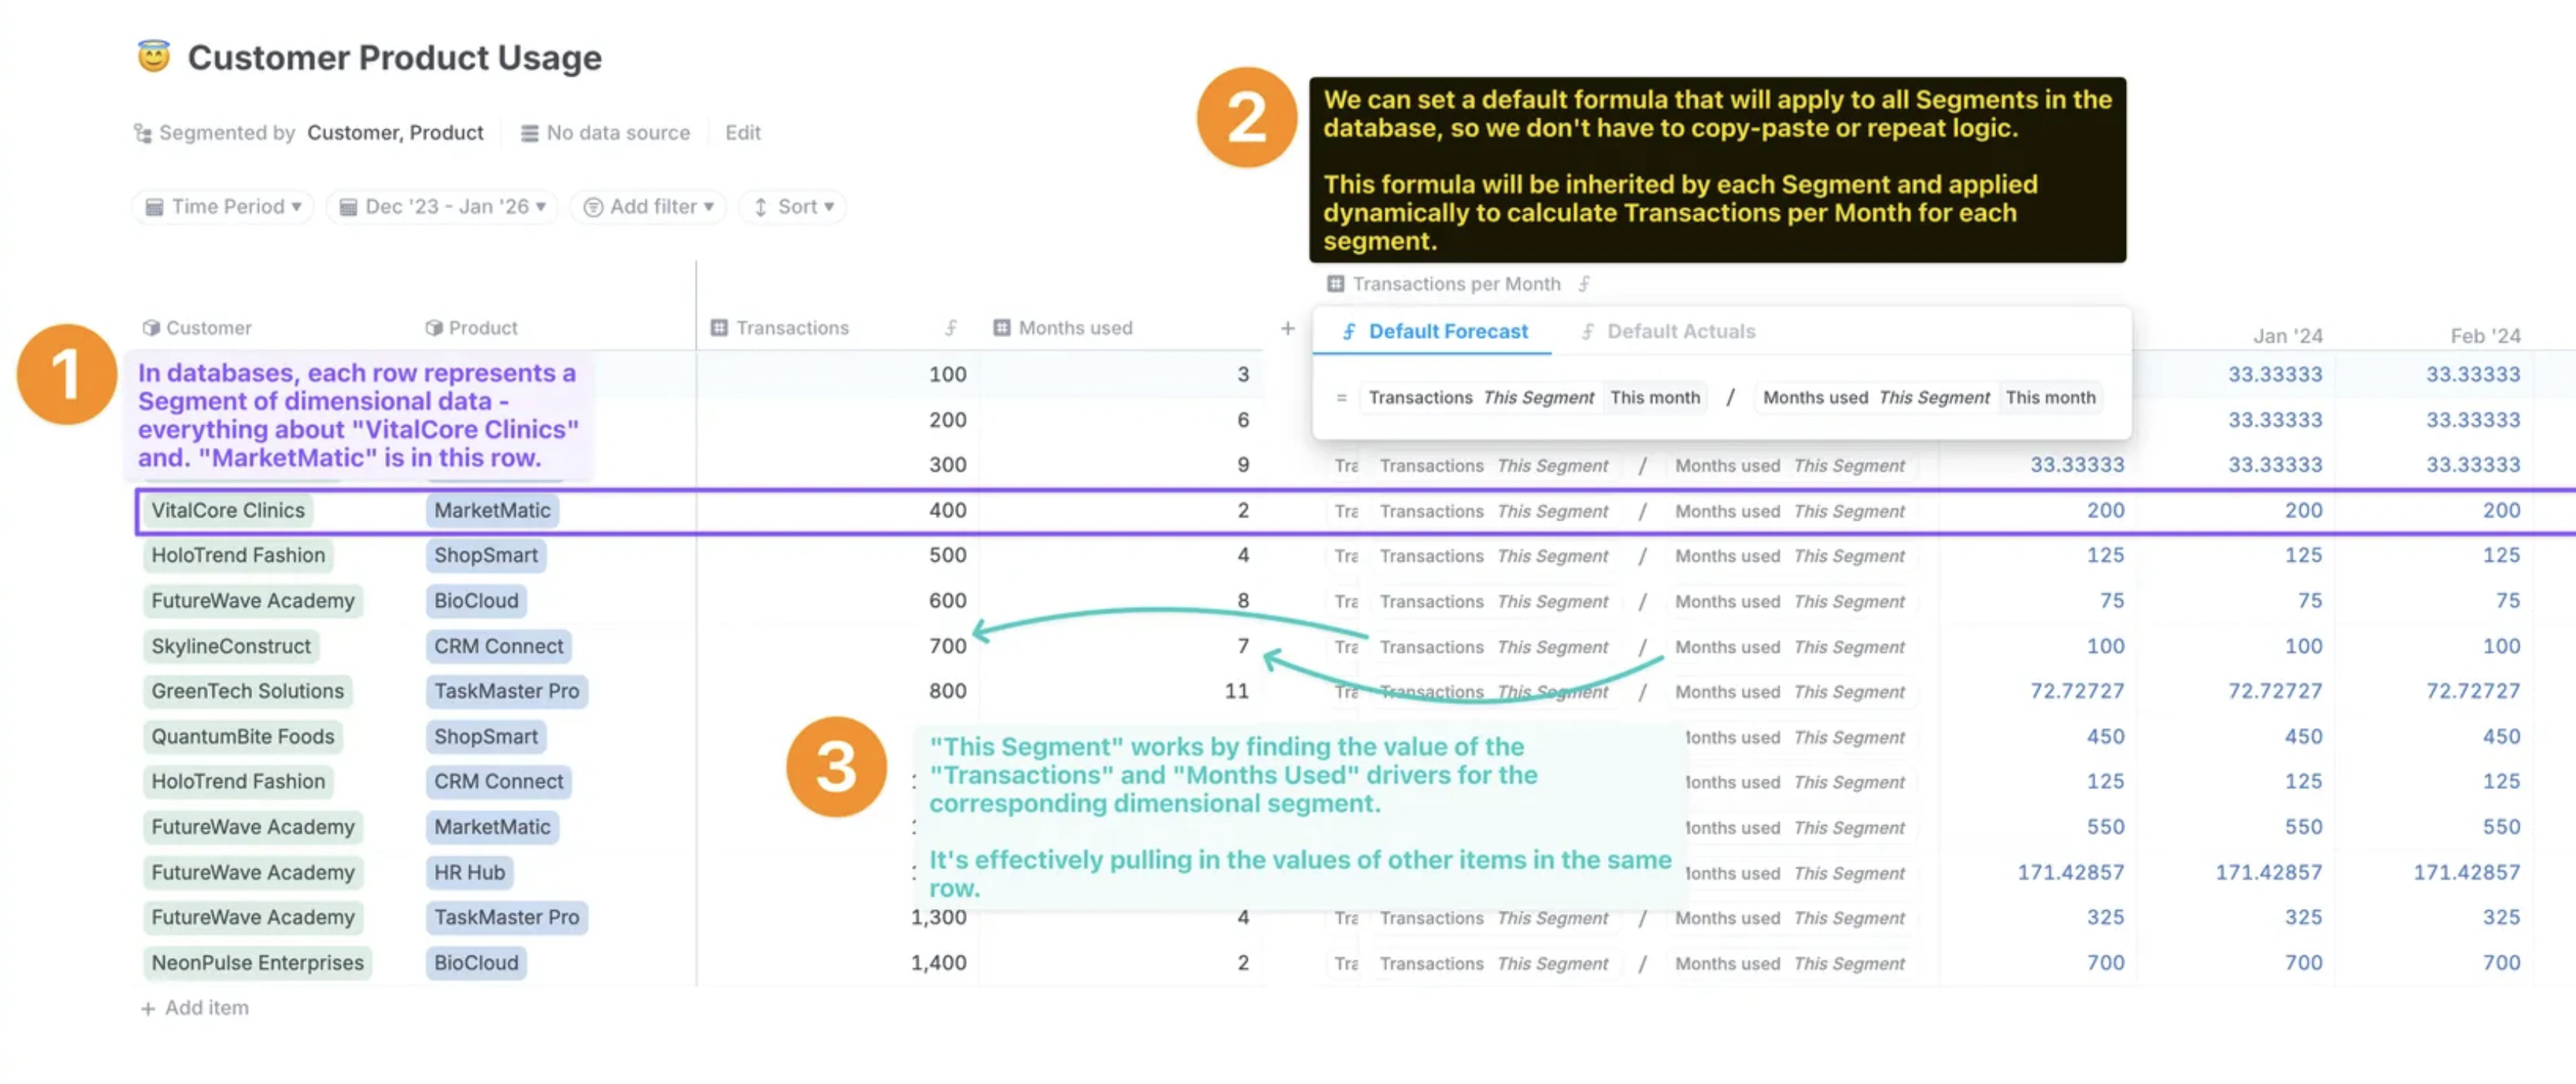
Task: Open the Sort dropdown
Action: (793, 207)
